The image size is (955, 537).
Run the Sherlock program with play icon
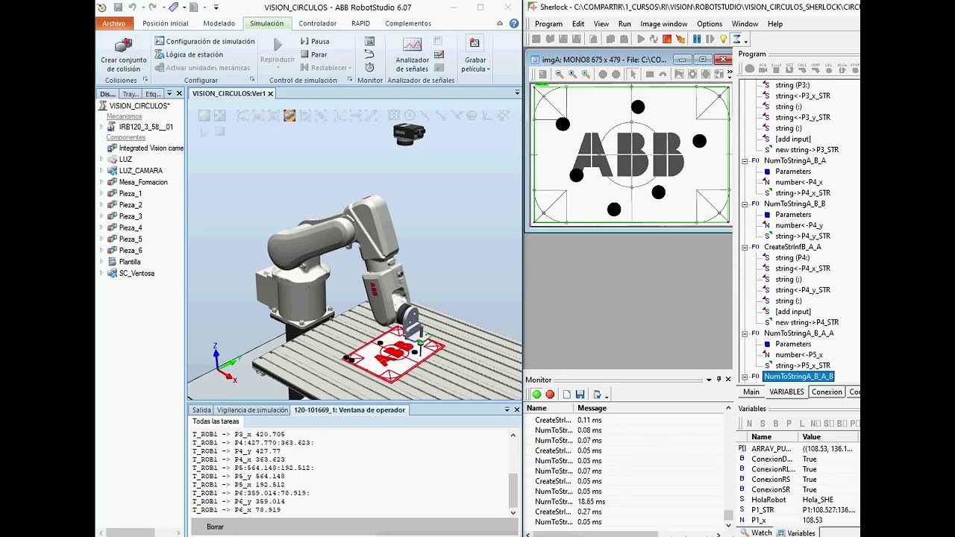tap(640, 40)
